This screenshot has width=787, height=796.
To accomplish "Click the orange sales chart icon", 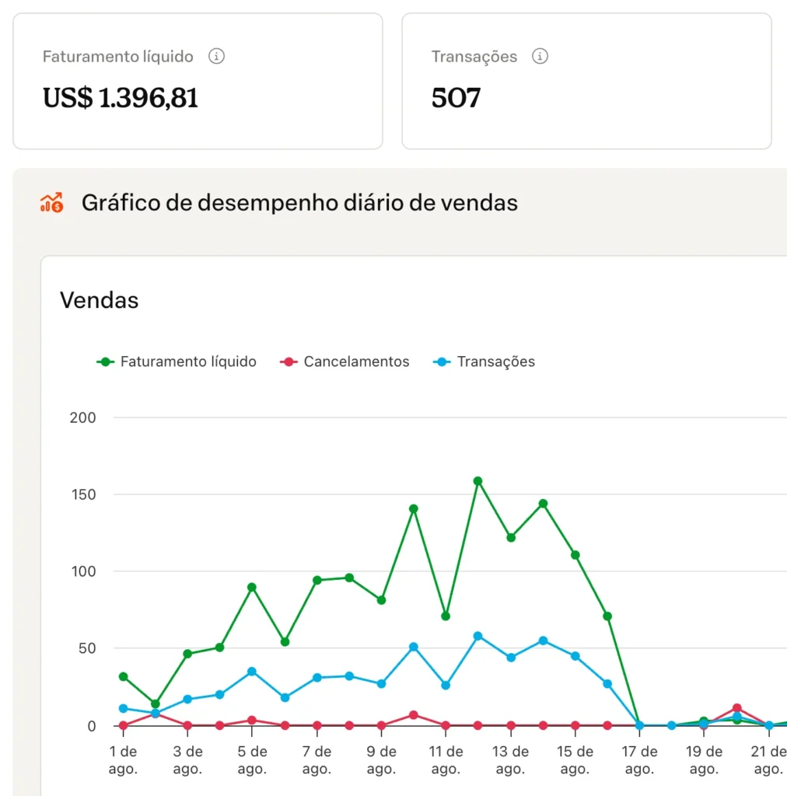I will point(52,203).
